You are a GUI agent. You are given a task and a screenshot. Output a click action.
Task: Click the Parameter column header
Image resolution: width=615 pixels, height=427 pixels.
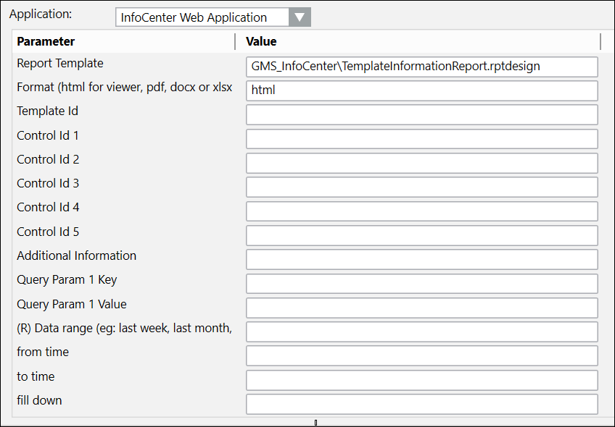[x=123, y=41]
